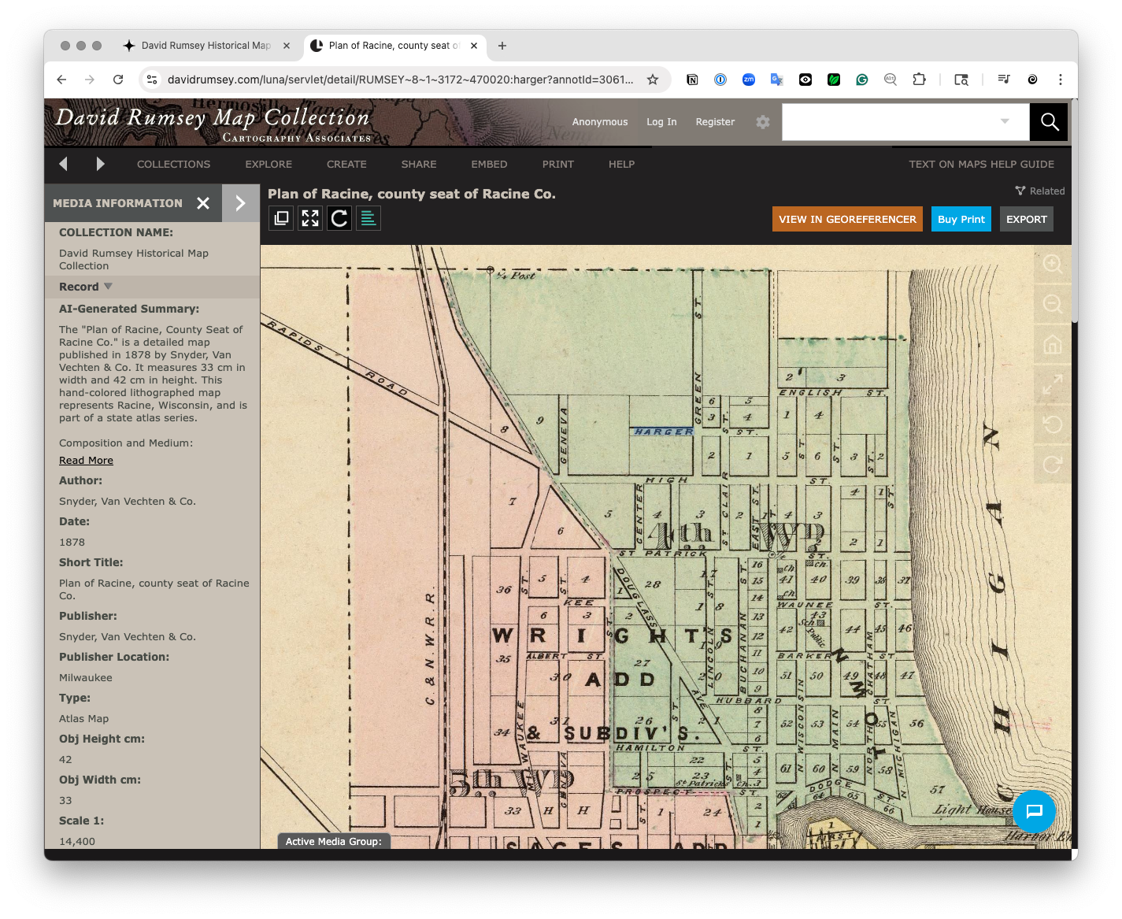Screen dimensions: 1122x919
Task: Switch to David Rumsey Historical Map tab
Action: click(206, 46)
